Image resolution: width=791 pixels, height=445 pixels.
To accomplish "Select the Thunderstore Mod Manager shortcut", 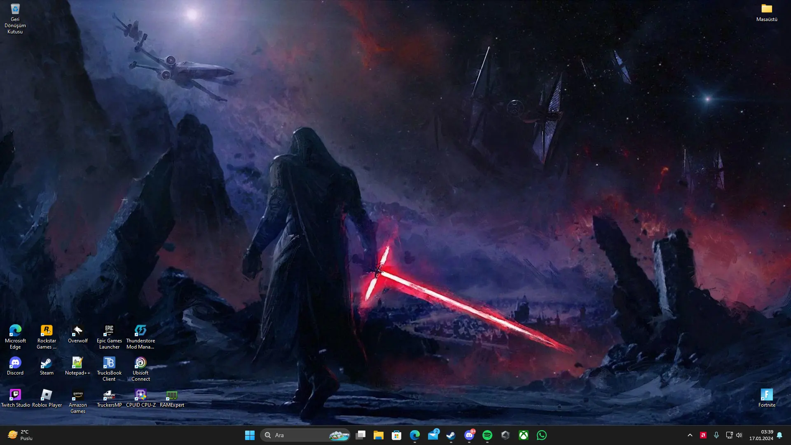I will point(140,337).
